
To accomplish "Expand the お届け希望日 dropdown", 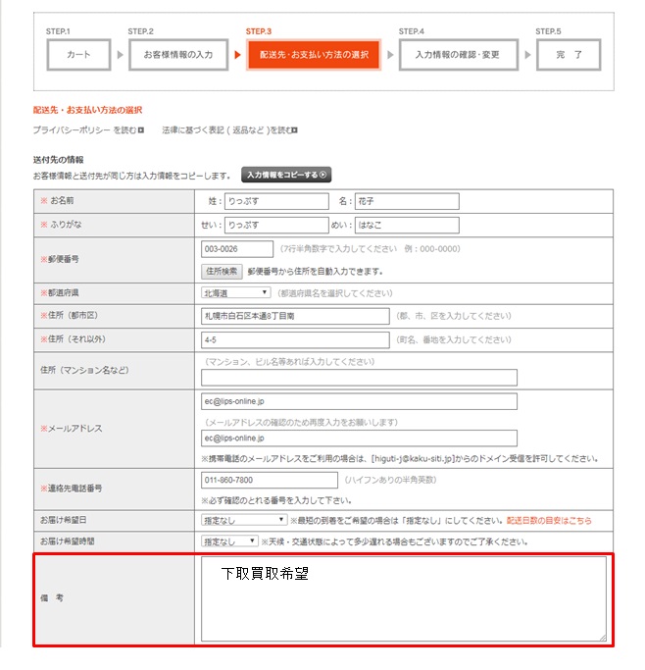I will pyautogui.click(x=243, y=519).
